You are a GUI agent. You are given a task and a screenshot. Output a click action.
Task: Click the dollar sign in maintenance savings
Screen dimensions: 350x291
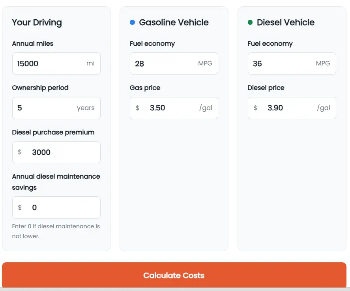click(x=20, y=207)
